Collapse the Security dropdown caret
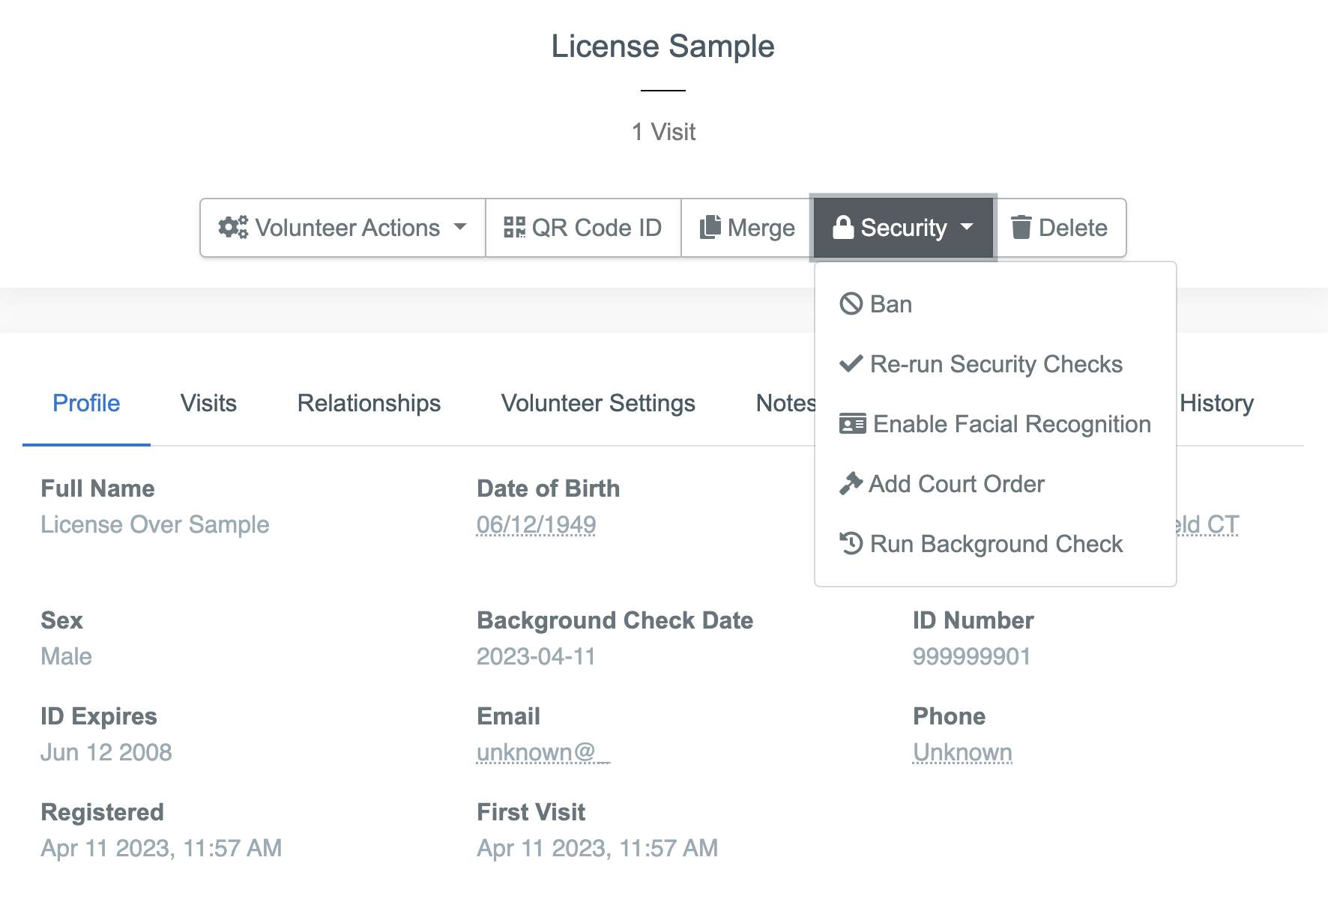This screenshot has height=908, width=1328. pos(967,227)
